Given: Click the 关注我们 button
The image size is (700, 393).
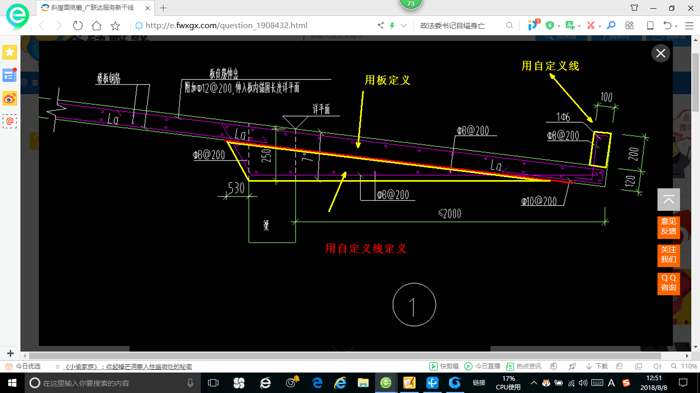Looking at the screenshot, I should tap(669, 255).
